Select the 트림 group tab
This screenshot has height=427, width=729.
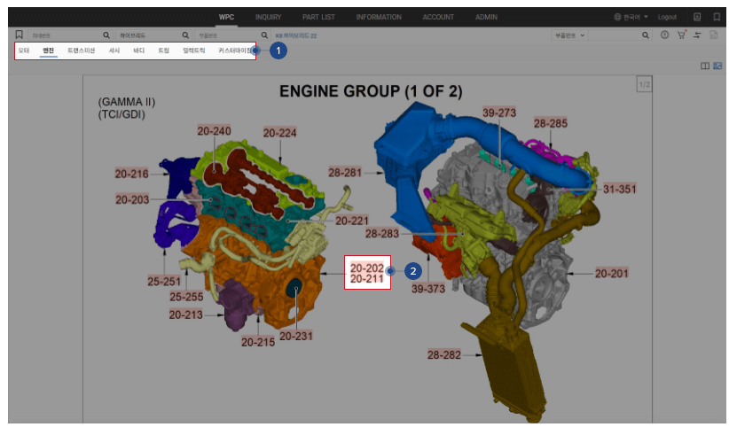click(x=164, y=50)
